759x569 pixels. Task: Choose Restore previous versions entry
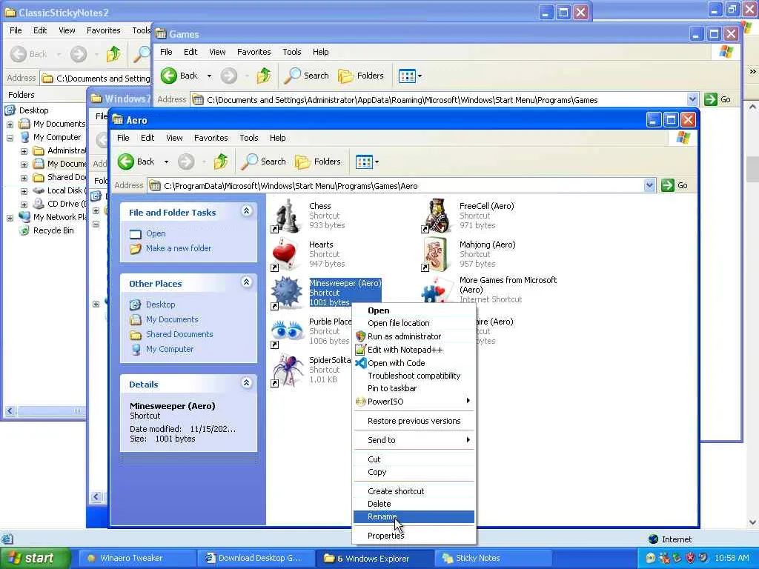(x=414, y=421)
